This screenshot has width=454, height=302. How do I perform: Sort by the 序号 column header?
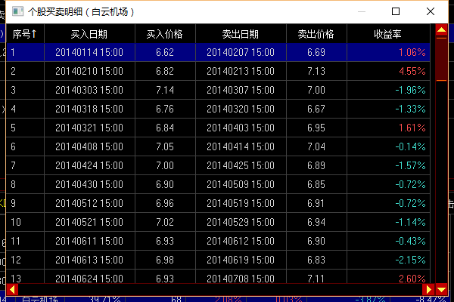24,34
